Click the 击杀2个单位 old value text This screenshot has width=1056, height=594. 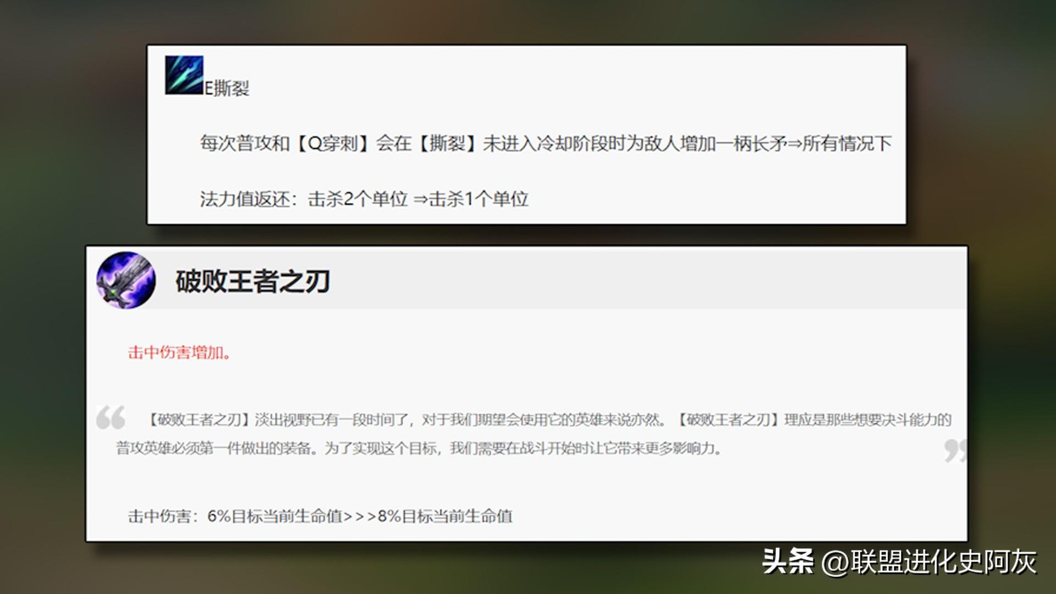pos(358,199)
